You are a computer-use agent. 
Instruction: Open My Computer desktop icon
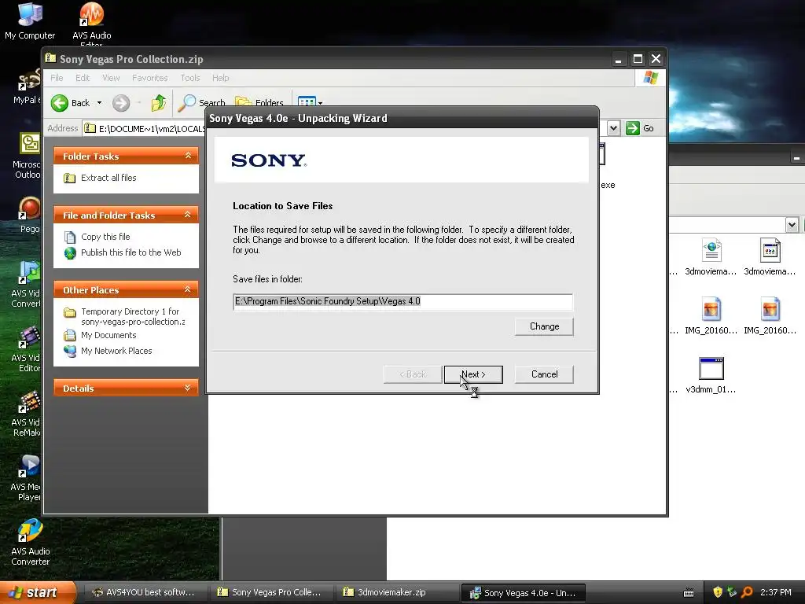click(30, 21)
